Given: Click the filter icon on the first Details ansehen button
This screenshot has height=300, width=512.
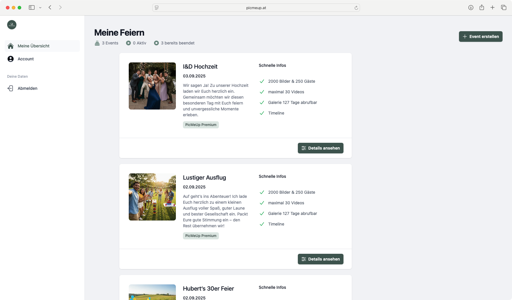Looking at the screenshot, I should (304, 148).
